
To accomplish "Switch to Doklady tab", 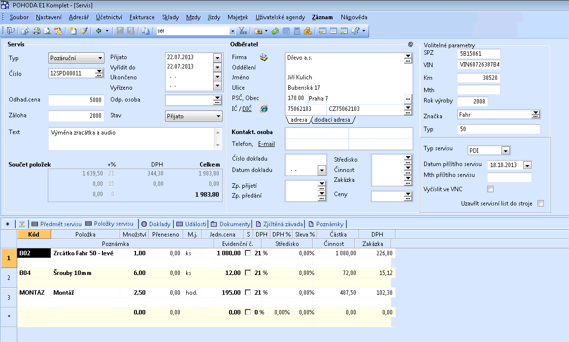I will pos(156,224).
